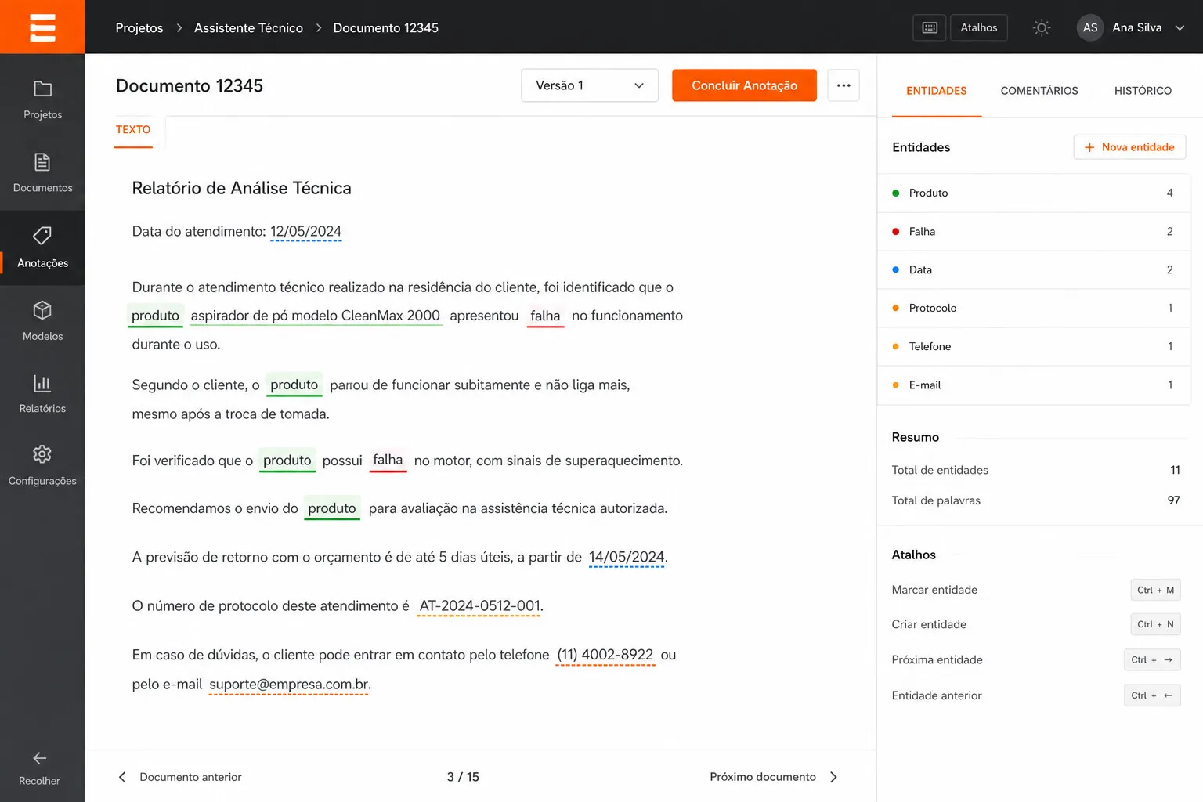The image size is (1203, 802).
Task: Expand the Ana Silva user menu chevron
Action: pos(1180,27)
